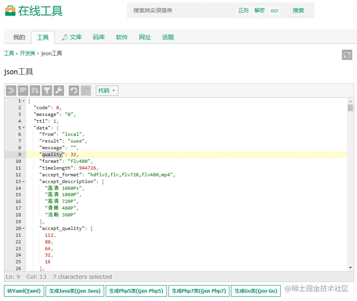Click the "local" from value
This screenshot has height=301, width=357.
(x=72, y=134)
